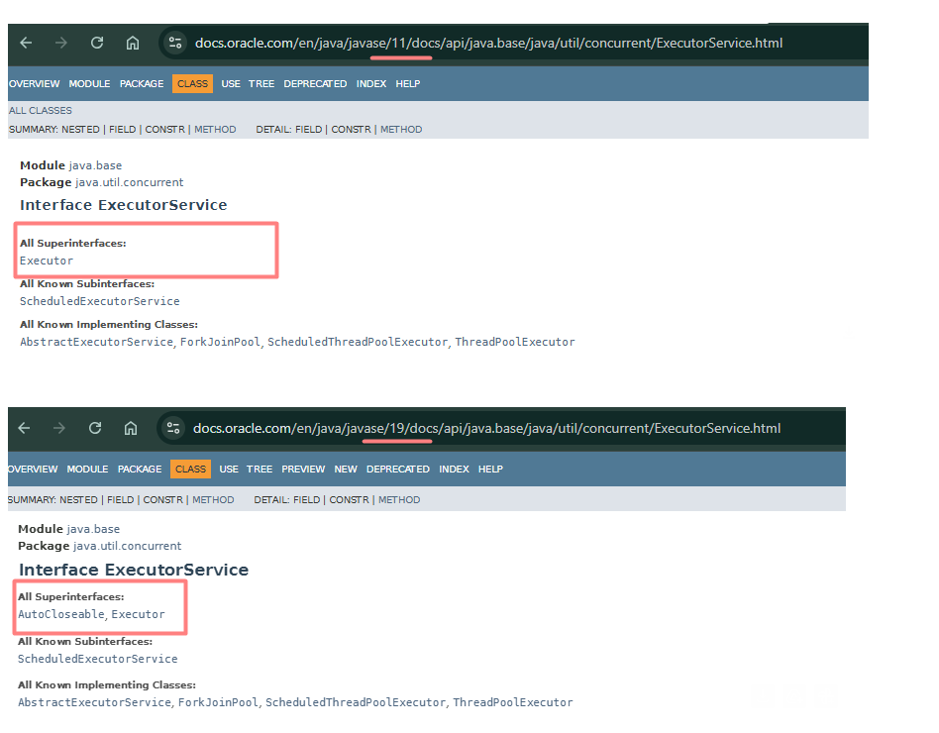
Task: Click forward arrow in Java 11 browser
Action: pyautogui.click(x=61, y=44)
